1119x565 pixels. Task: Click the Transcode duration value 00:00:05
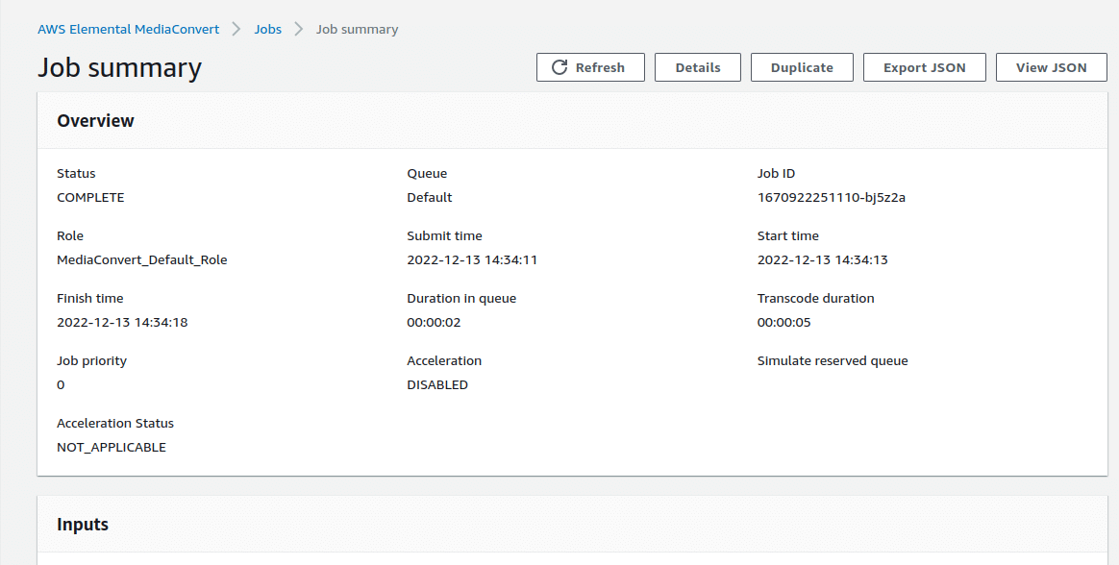click(x=783, y=322)
